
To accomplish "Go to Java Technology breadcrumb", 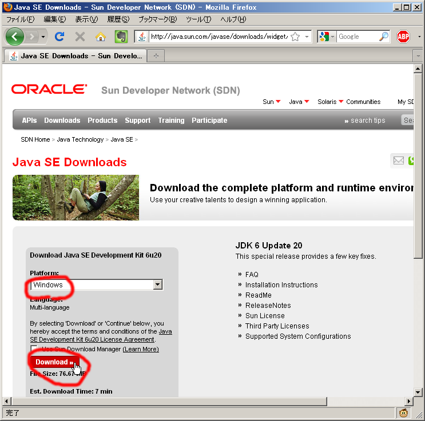I will tap(80, 139).
